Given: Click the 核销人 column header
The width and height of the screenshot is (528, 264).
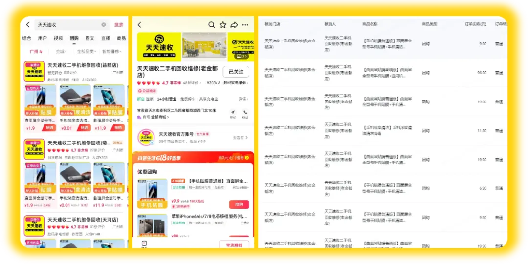Looking at the screenshot, I should point(330,24).
